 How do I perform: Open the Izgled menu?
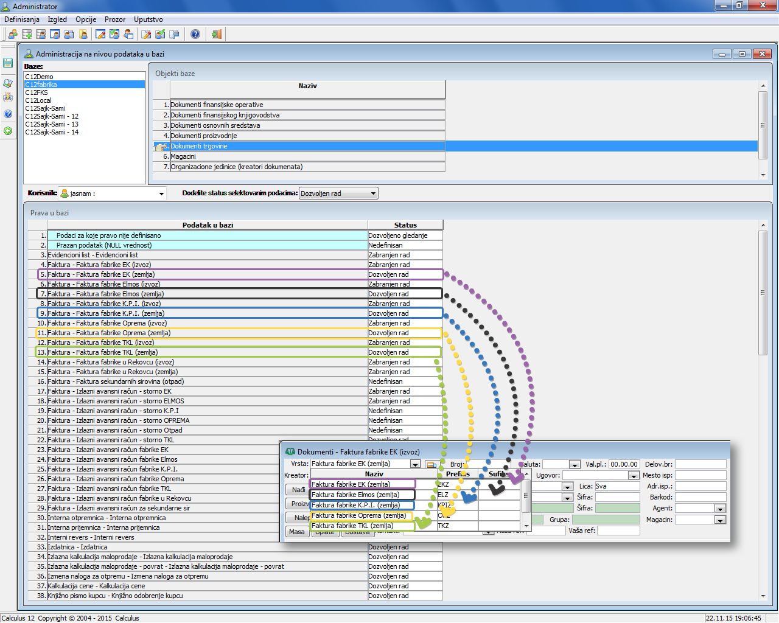[x=57, y=19]
